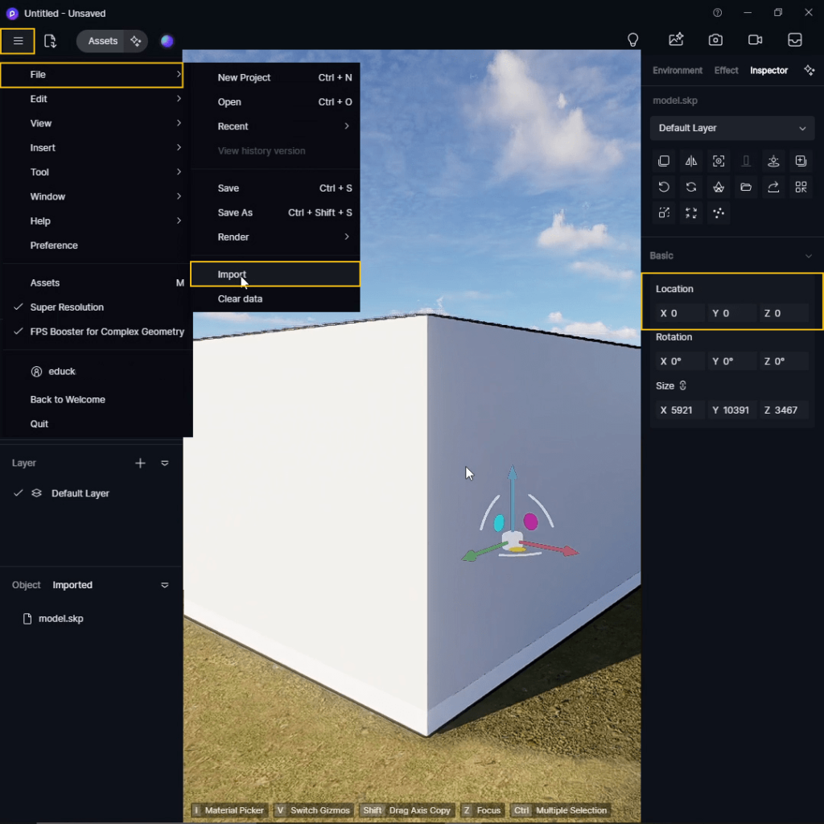Toggle Super Resolution option off
This screenshot has width=824, height=824.
pos(67,307)
